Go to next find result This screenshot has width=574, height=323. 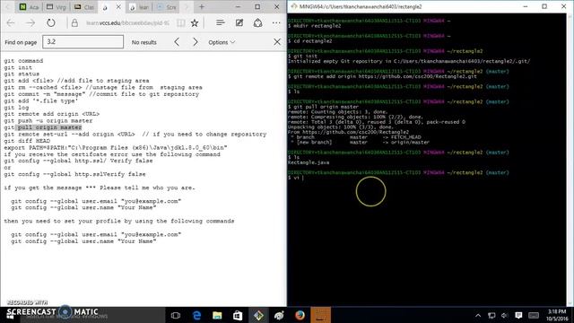tap(196, 42)
